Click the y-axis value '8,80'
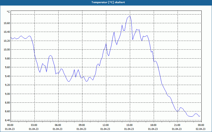212x132 pixels. [x=7, y=102]
